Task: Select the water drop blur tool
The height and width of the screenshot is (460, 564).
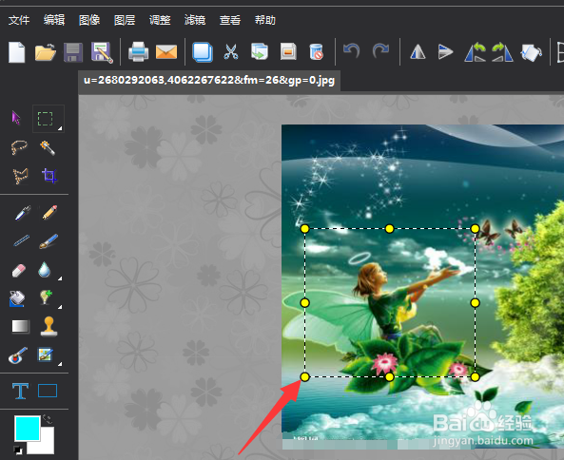Action: (45, 270)
